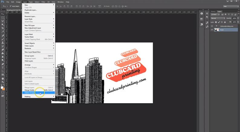Expand the Layer Style submenu

coord(39,19)
